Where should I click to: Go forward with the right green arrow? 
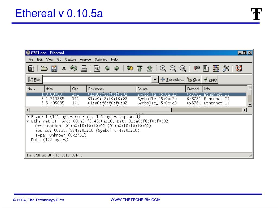coord(117,68)
